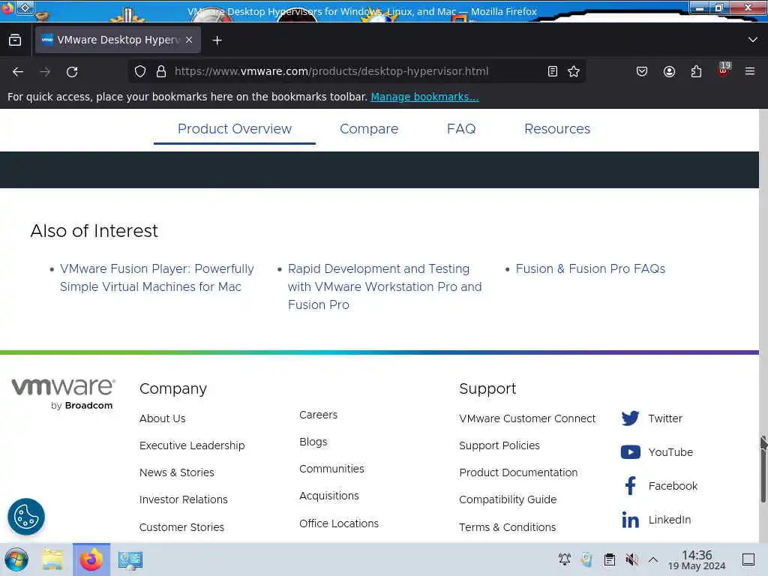Close the VMware Desktop Hypervisor tab

click(x=189, y=40)
